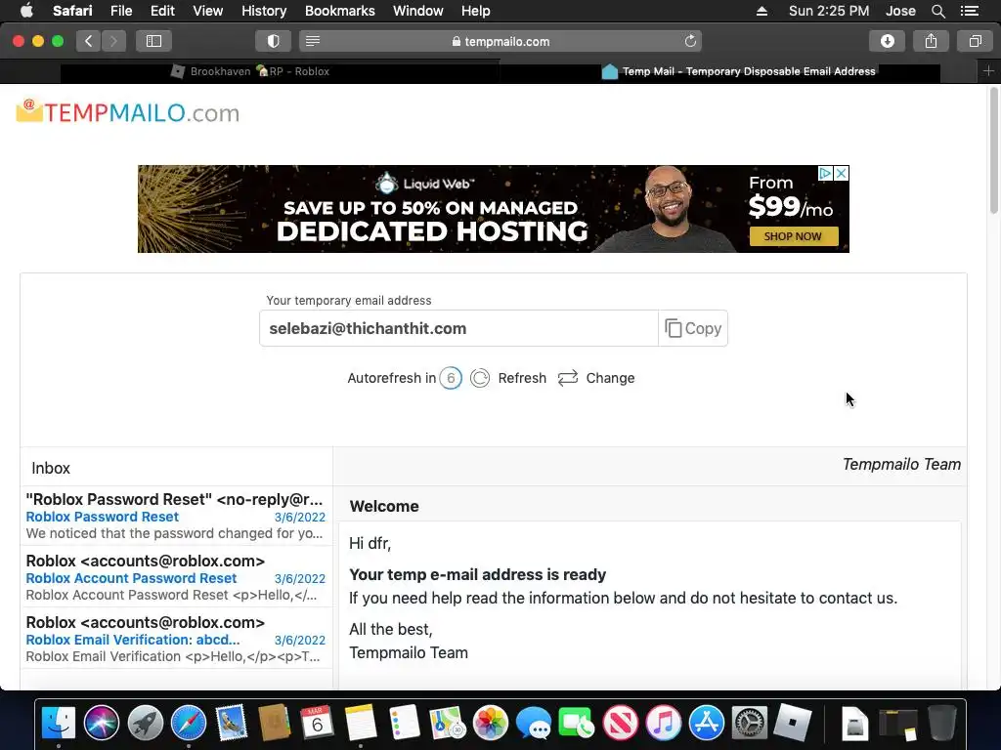Open the Edit menu
Screen dimensions: 1001x750
click(162, 11)
